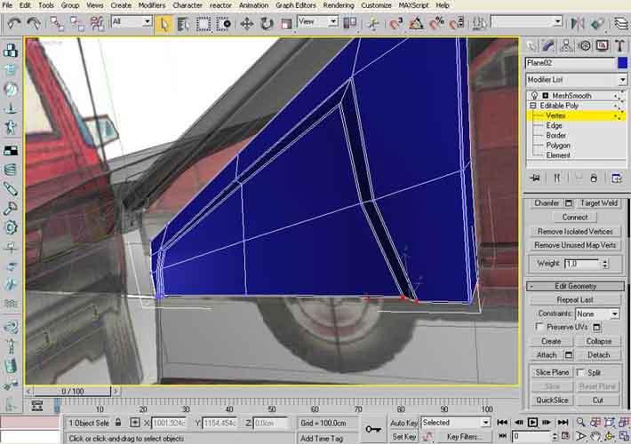This screenshot has width=631, height=444.
Task: Open the Modifiers menu
Action: (x=151, y=5)
